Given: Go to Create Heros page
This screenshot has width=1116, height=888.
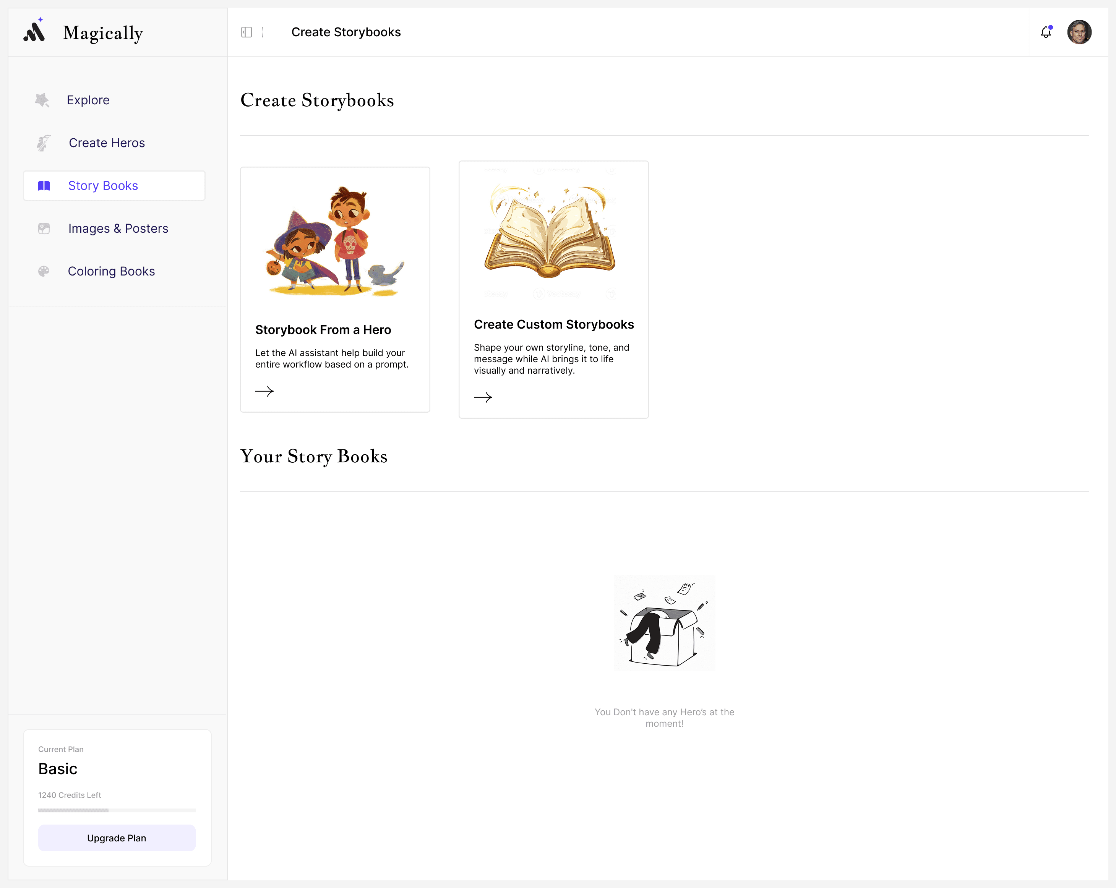Looking at the screenshot, I should tap(107, 143).
